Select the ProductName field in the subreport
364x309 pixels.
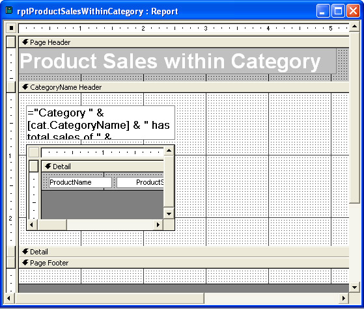coord(80,182)
